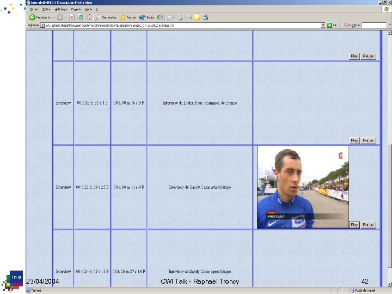The height and width of the screenshot is (294, 392).
Task: Click the vertical scrollbar down arrow
Action: [x=389, y=284]
